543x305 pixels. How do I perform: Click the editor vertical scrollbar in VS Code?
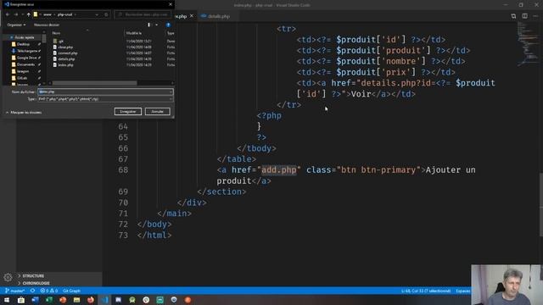(x=540, y=204)
